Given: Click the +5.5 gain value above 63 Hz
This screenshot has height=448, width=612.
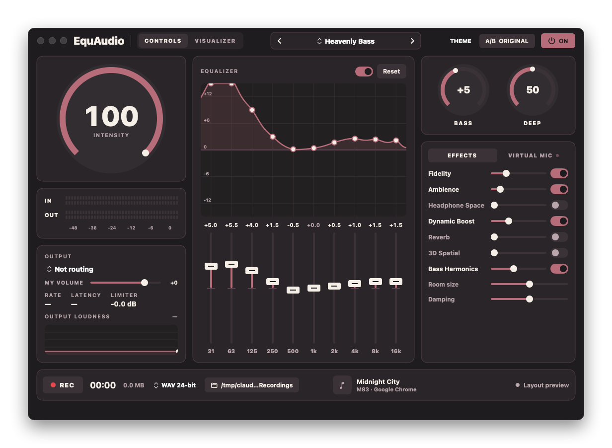Looking at the screenshot, I should pos(231,225).
